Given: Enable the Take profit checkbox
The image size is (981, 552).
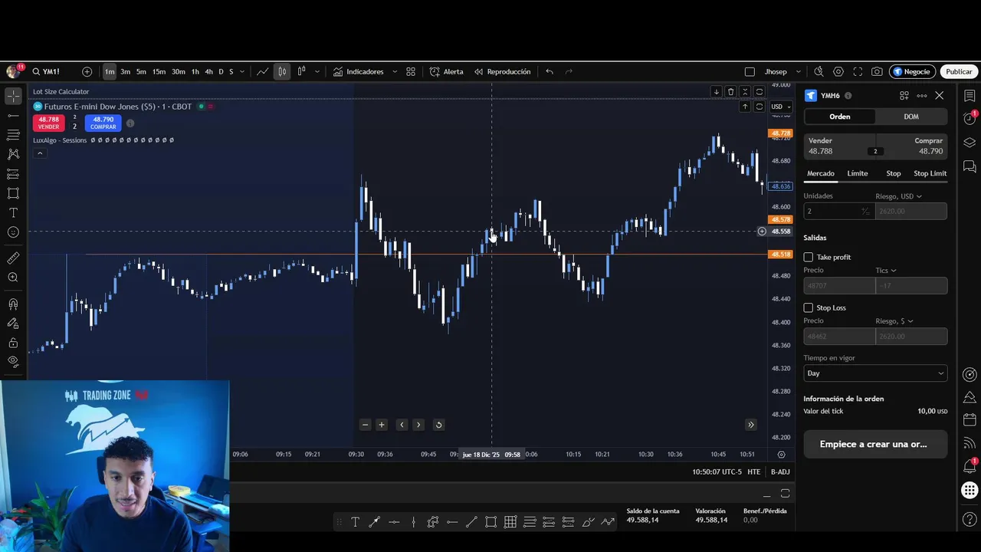Looking at the screenshot, I should pos(809,257).
